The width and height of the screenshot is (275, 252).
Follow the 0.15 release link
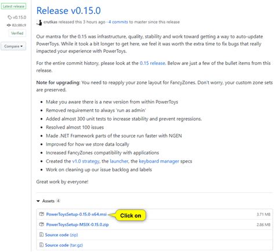point(153,63)
